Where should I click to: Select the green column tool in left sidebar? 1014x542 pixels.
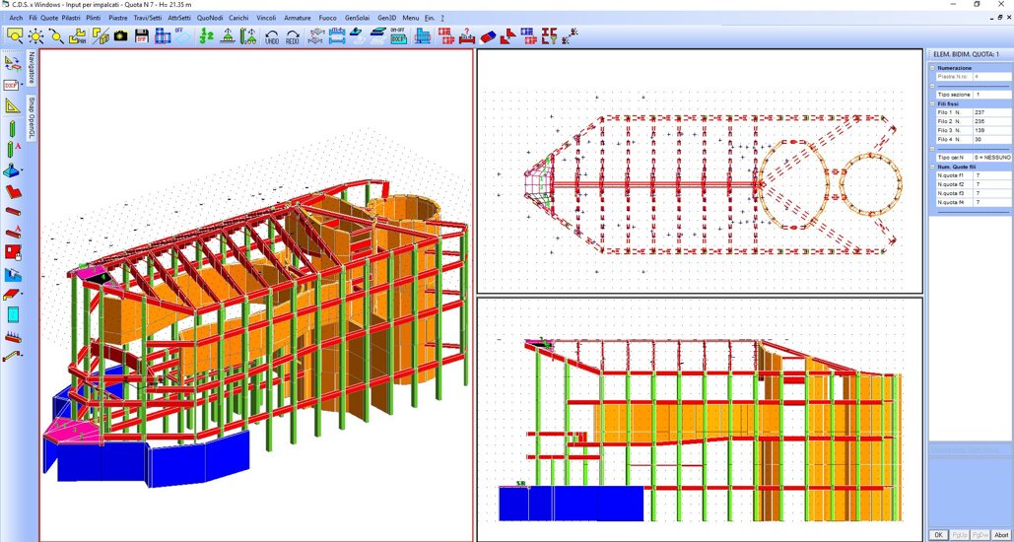pyautogui.click(x=13, y=127)
